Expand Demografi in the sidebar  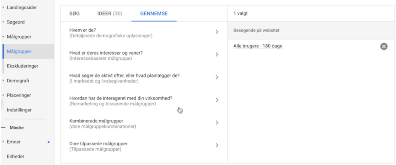tap(3, 81)
